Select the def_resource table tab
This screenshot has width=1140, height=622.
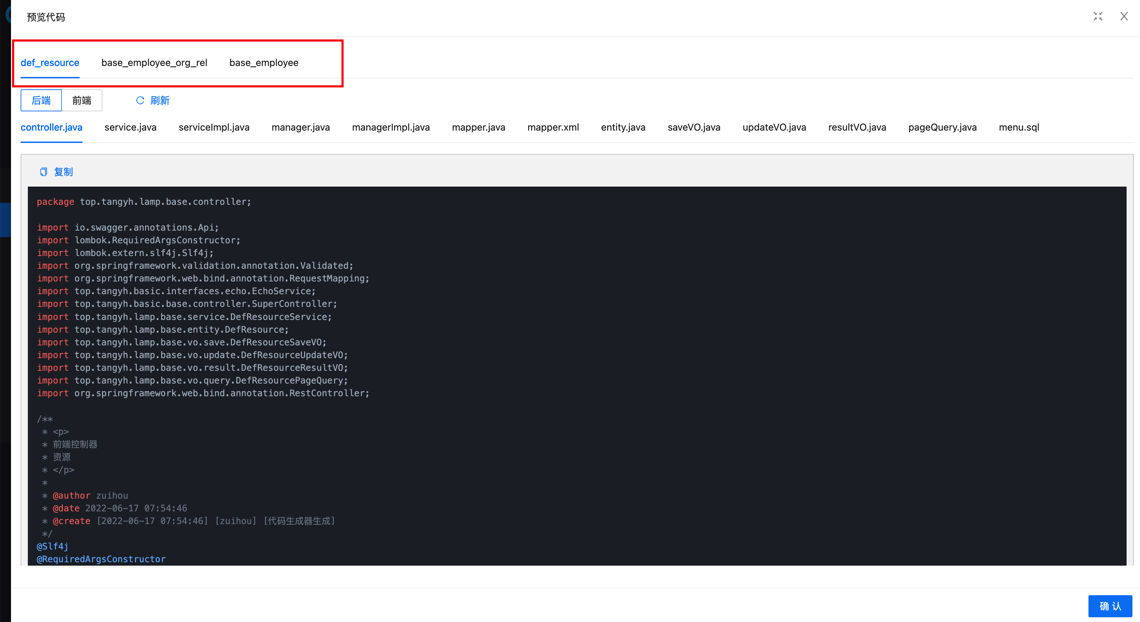point(50,63)
